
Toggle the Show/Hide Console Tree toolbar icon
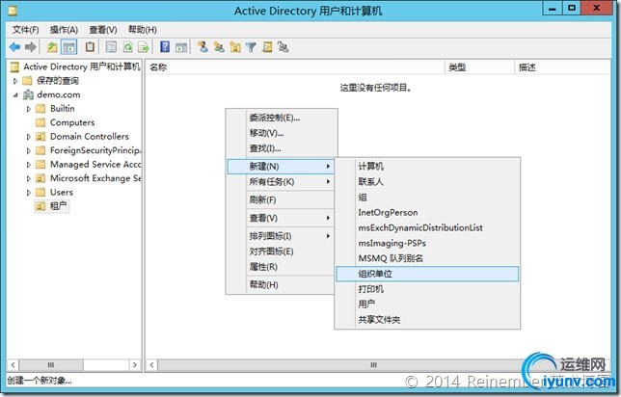[68, 47]
